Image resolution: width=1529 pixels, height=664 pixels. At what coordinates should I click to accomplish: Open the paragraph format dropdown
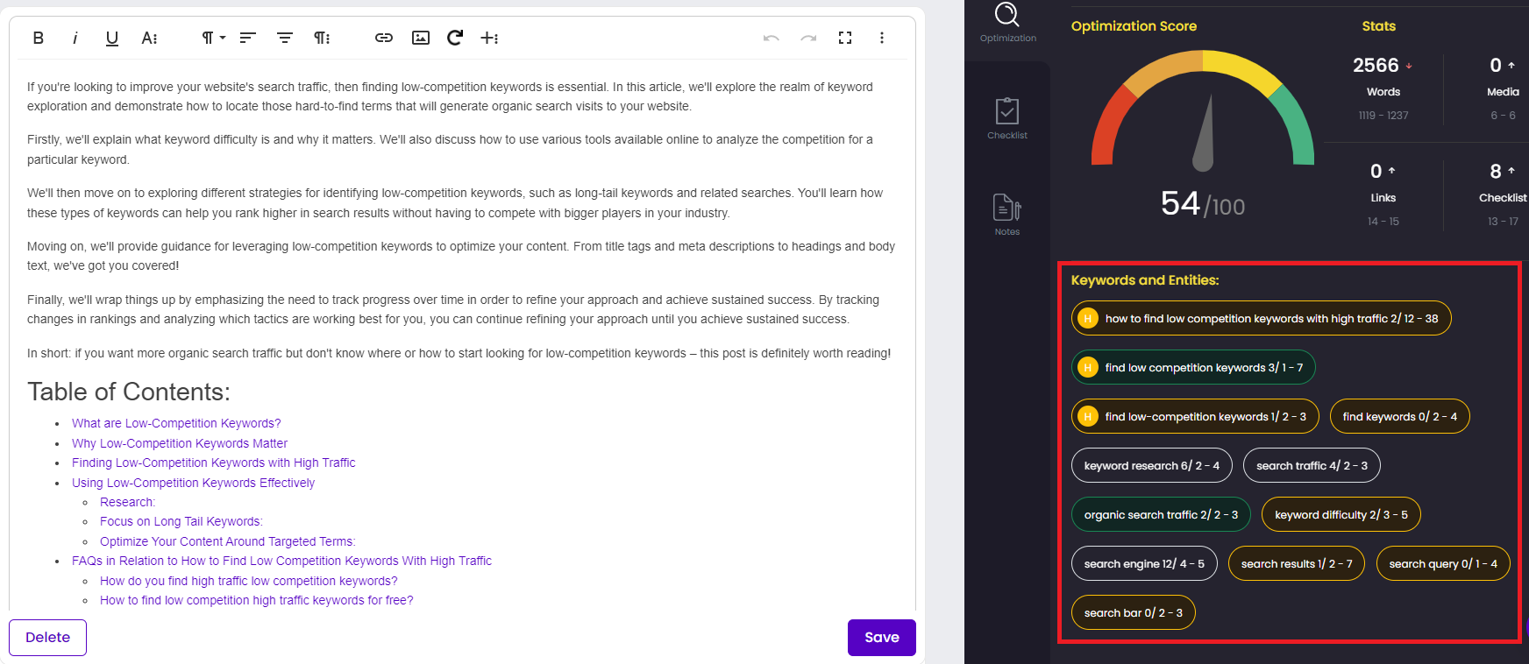pyautogui.click(x=213, y=38)
